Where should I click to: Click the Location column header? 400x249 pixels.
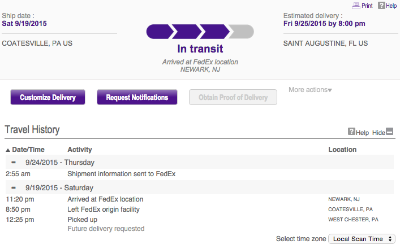point(342,150)
